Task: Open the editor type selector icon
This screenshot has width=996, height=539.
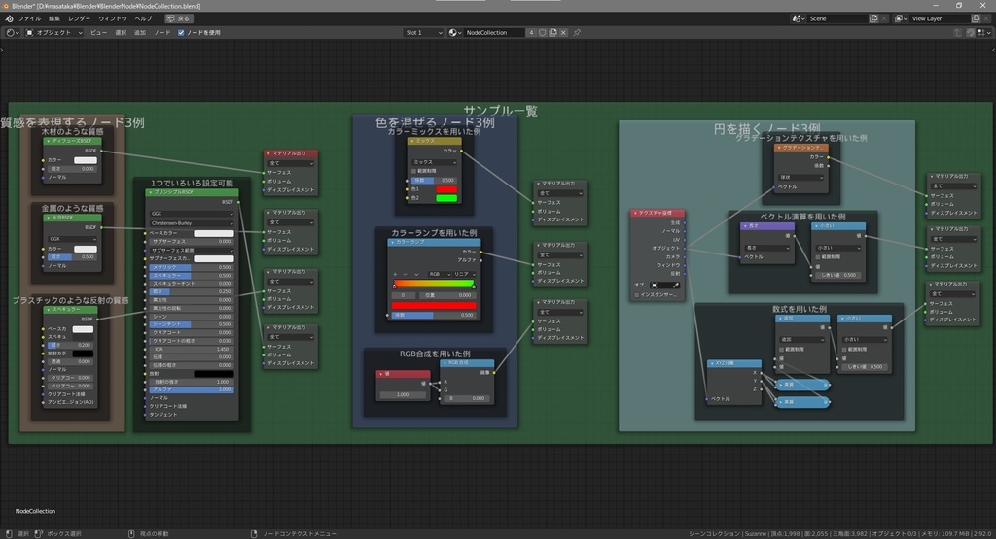Action: pos(12,32)
